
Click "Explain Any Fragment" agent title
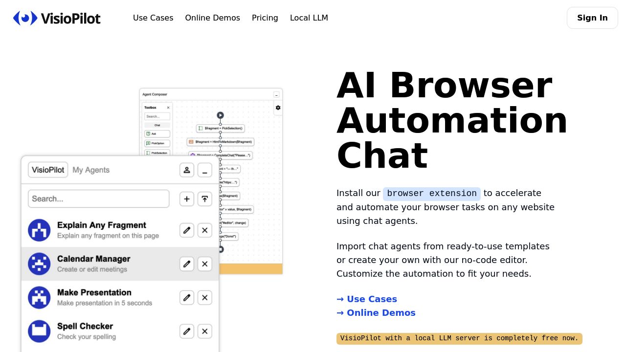click(x=102, y=225)
